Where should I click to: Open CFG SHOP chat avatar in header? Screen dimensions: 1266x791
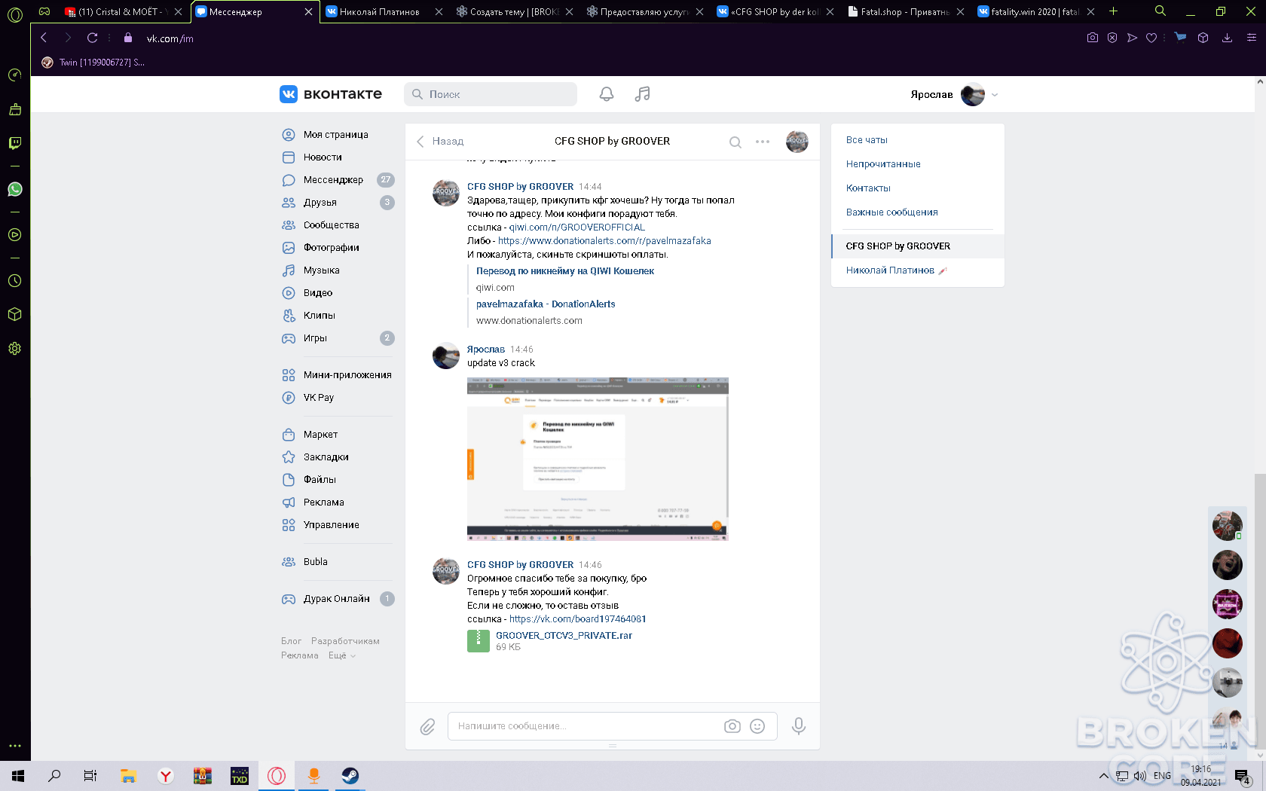(x=797, y=141)
